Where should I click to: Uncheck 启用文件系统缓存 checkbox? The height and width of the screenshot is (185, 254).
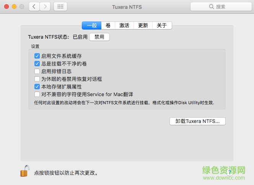(37, 56)
